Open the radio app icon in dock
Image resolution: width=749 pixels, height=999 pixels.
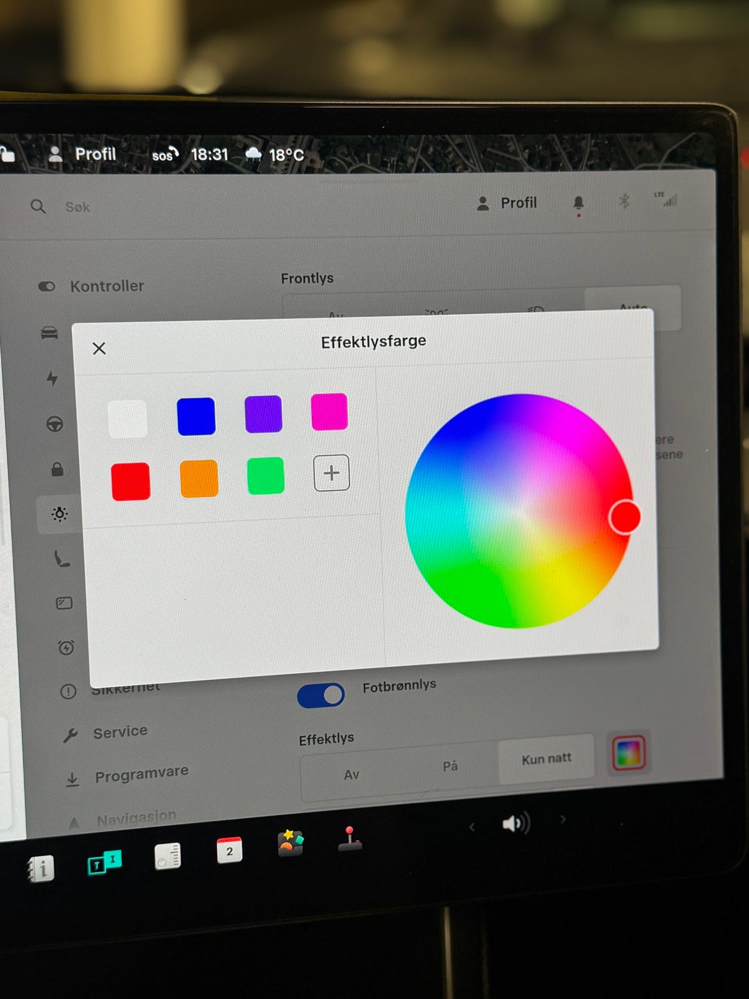[168, 856]
